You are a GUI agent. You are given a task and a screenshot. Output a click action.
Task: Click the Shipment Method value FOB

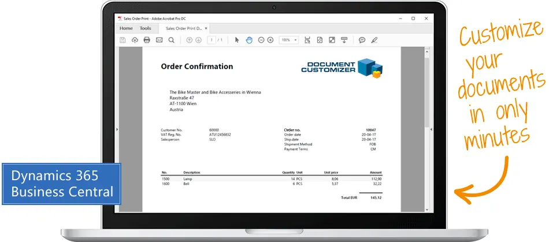(373, 144)
